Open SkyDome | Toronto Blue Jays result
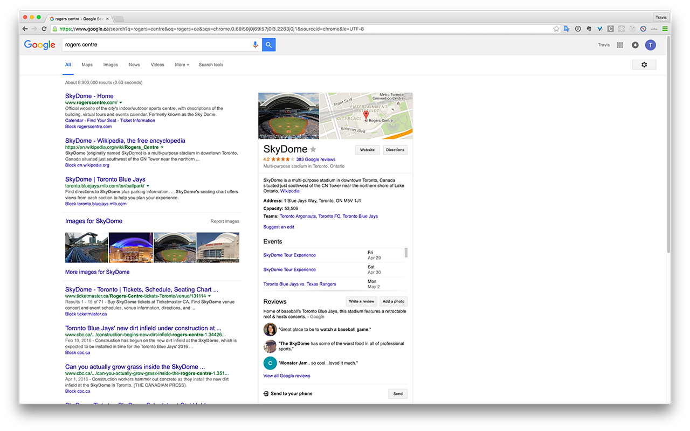 (x=105, y=179)
